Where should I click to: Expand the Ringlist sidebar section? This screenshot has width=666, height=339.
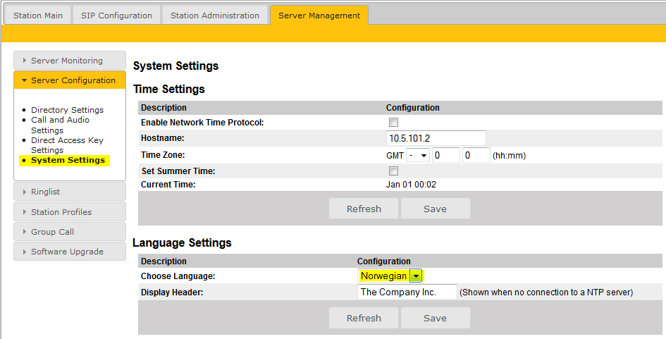[x=69, y=192]
